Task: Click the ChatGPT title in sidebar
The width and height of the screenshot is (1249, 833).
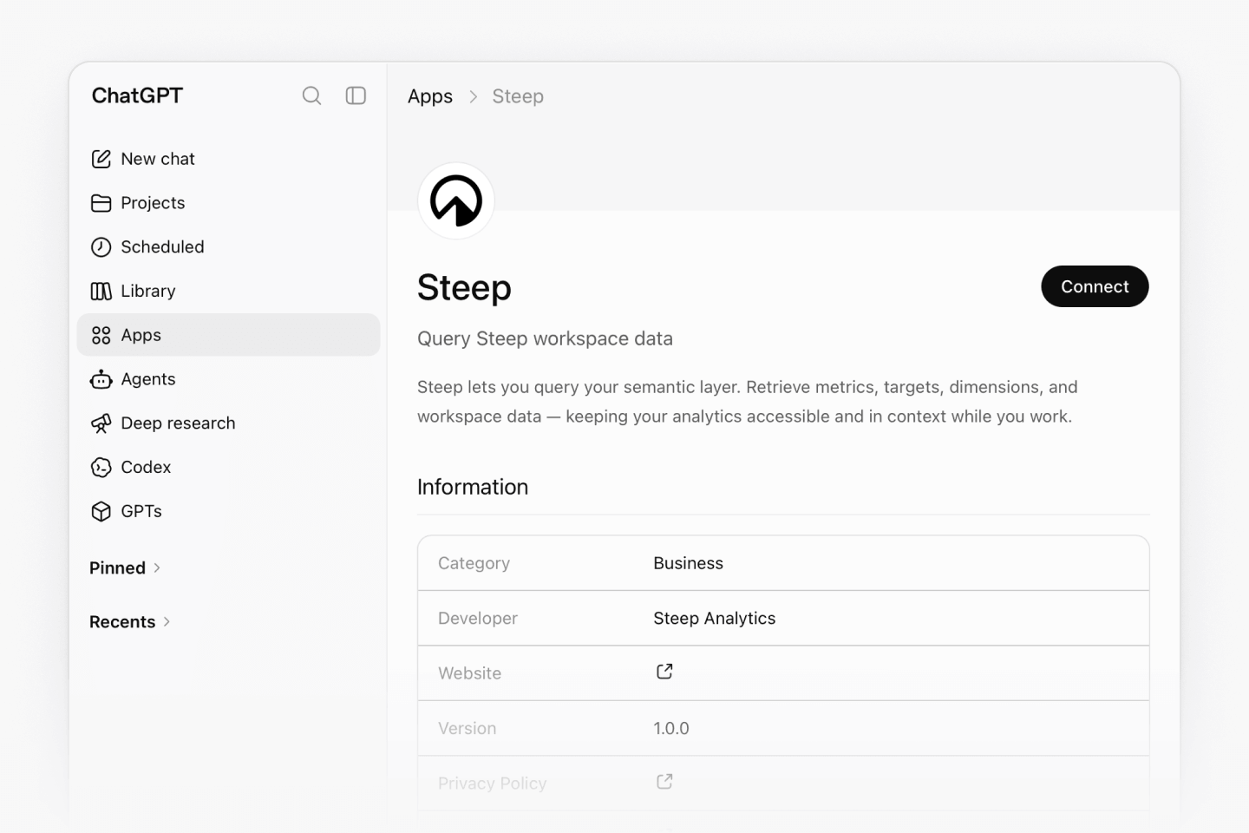Action: point(137,95)
